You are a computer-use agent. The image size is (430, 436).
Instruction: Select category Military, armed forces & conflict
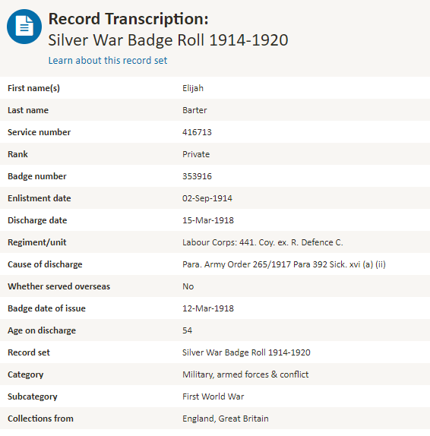coord(245,374)
